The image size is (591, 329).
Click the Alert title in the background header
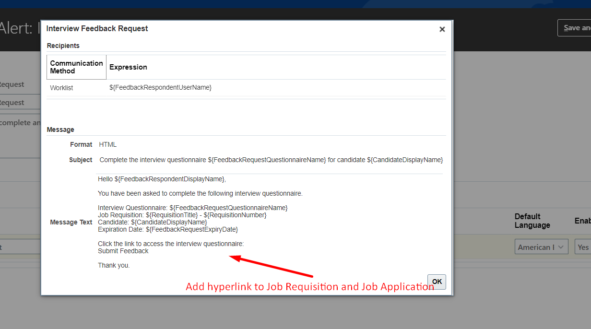click(x=14, y=27)
